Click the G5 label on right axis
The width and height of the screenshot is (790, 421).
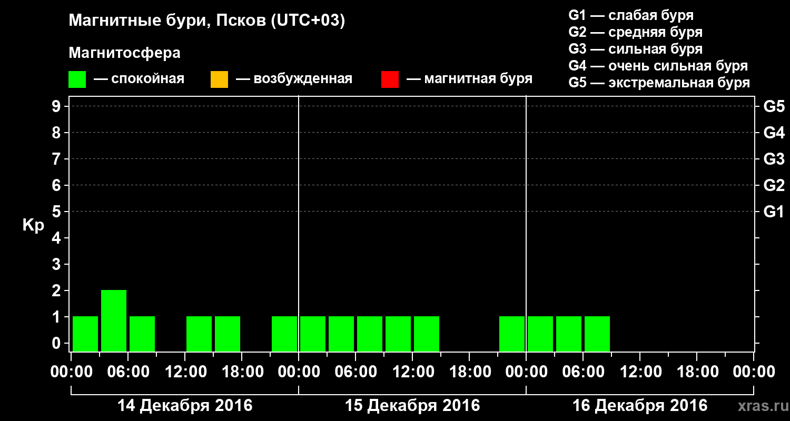[774, 106]
